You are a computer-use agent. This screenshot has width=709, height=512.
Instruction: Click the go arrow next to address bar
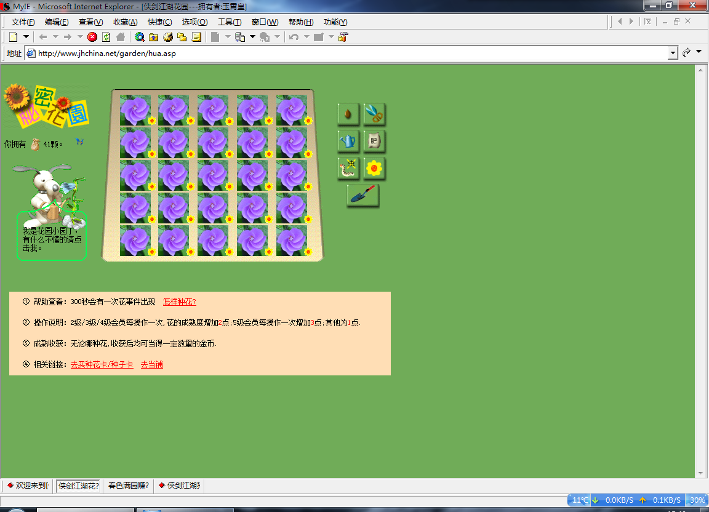[686, 53]
